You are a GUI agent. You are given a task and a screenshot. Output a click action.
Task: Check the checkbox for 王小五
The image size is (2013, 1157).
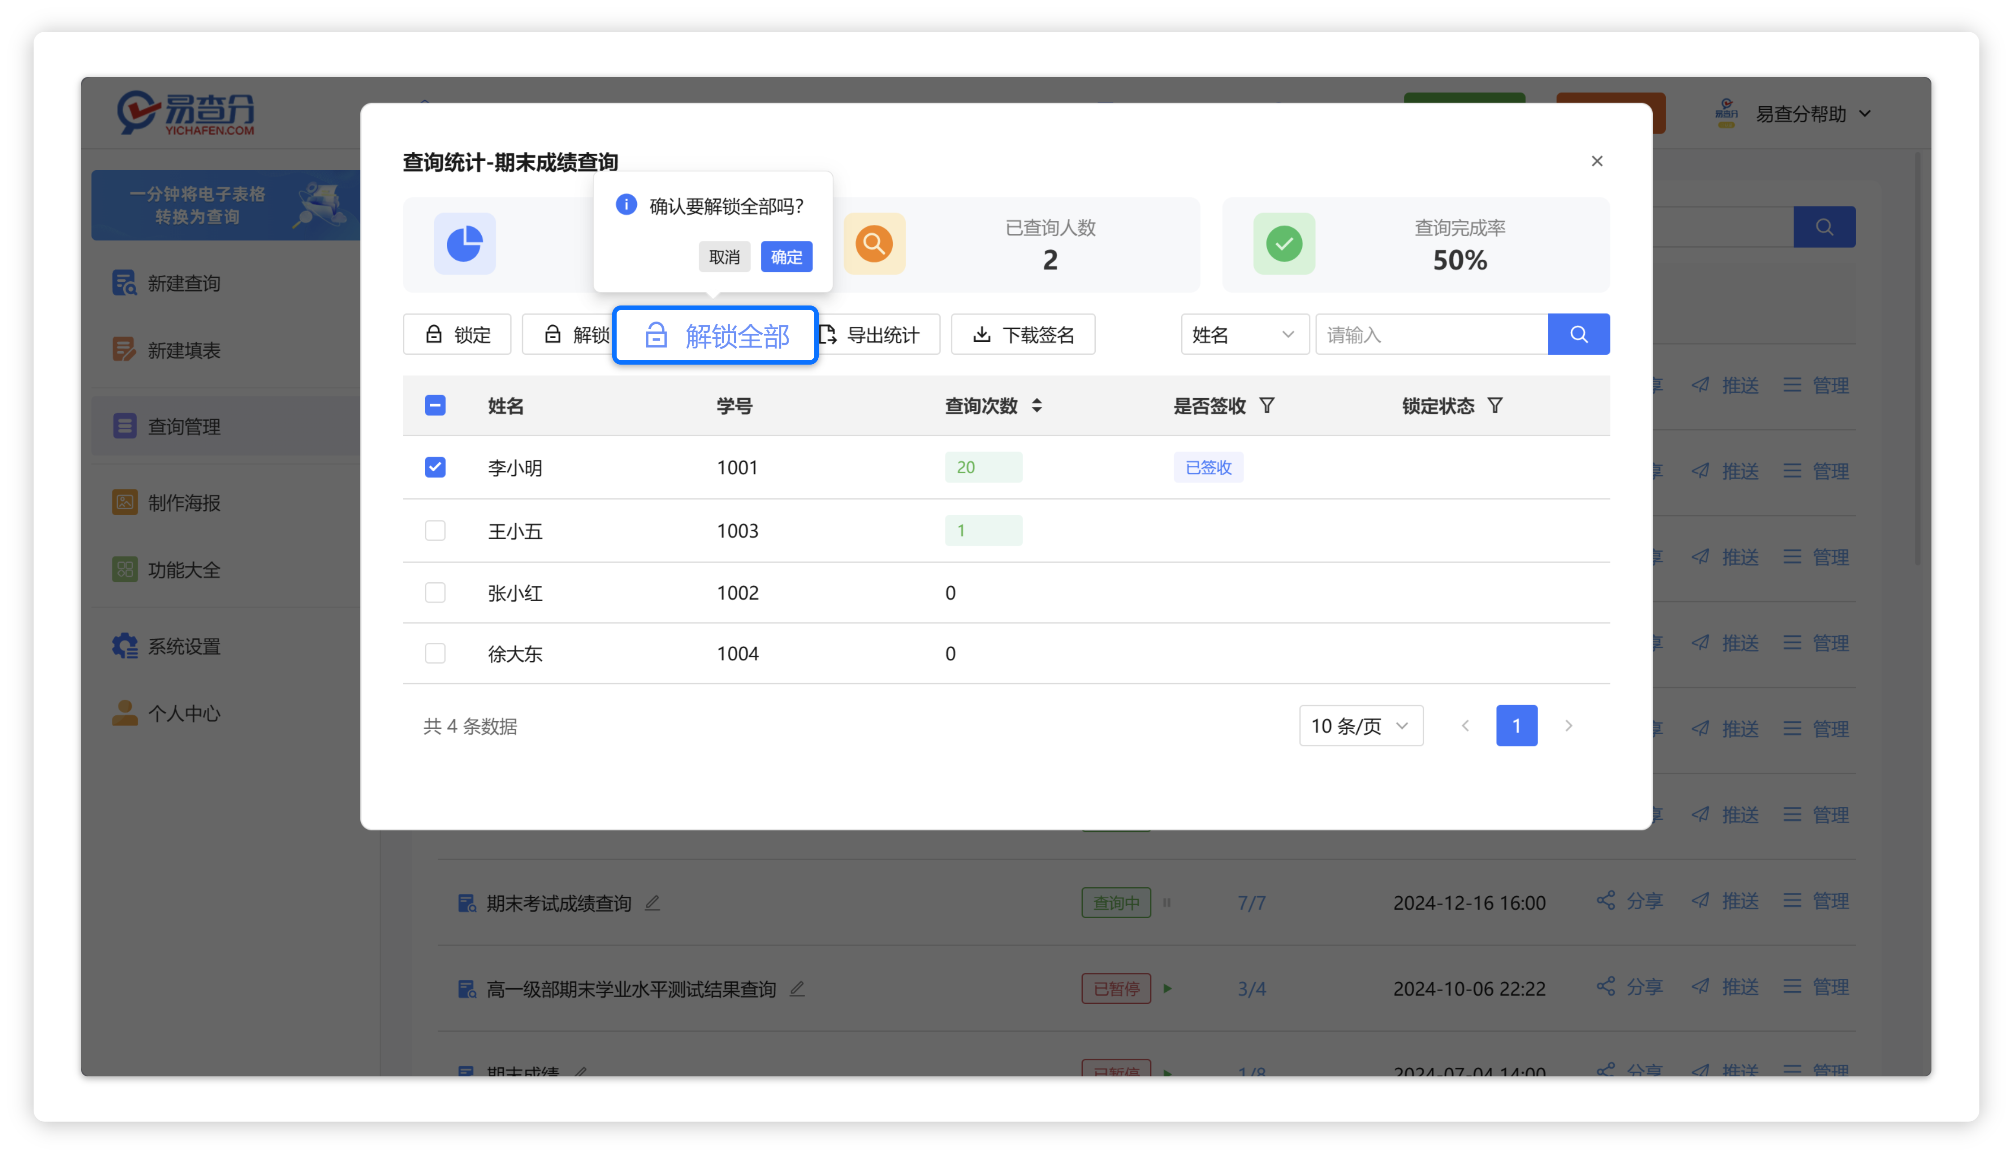[435, 530]
